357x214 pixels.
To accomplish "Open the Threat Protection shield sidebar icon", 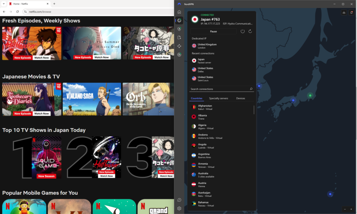I will [179, 29].
